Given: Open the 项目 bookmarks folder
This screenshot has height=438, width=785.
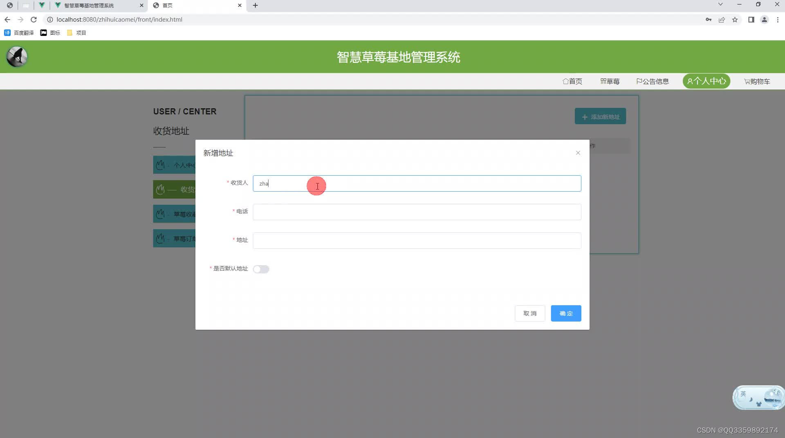Looking at the screenshot, I should click(x=76, y=33).
